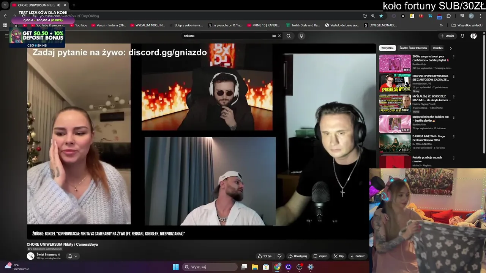Open LOVE&LEMONADE bookmark

[x=380, y=25]
